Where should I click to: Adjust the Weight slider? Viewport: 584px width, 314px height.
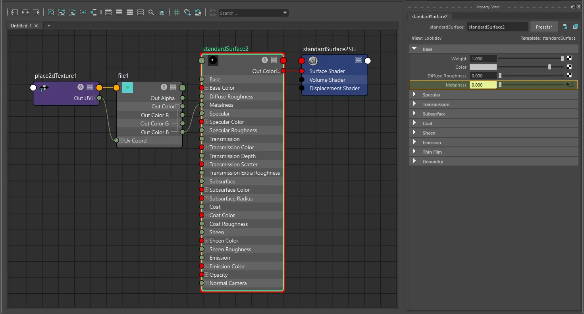point(531,59)
